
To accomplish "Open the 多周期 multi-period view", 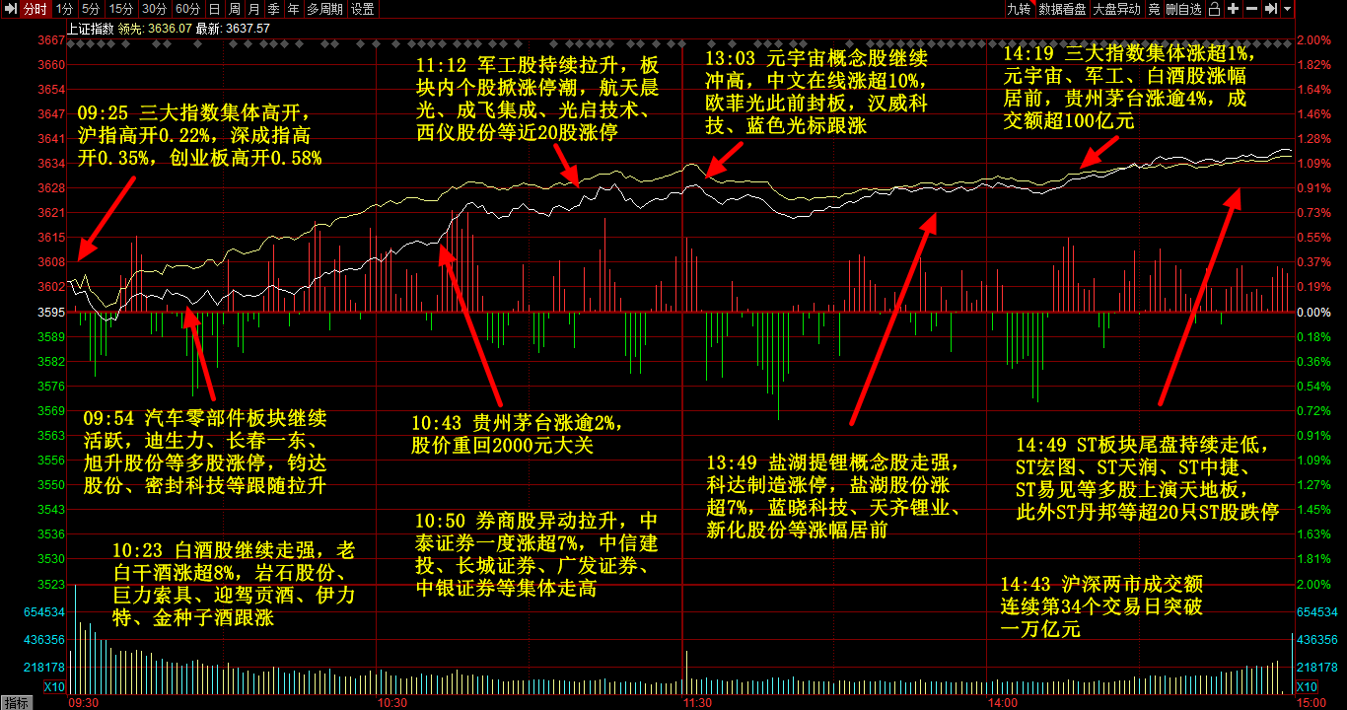I will click(x=324, y=9).
